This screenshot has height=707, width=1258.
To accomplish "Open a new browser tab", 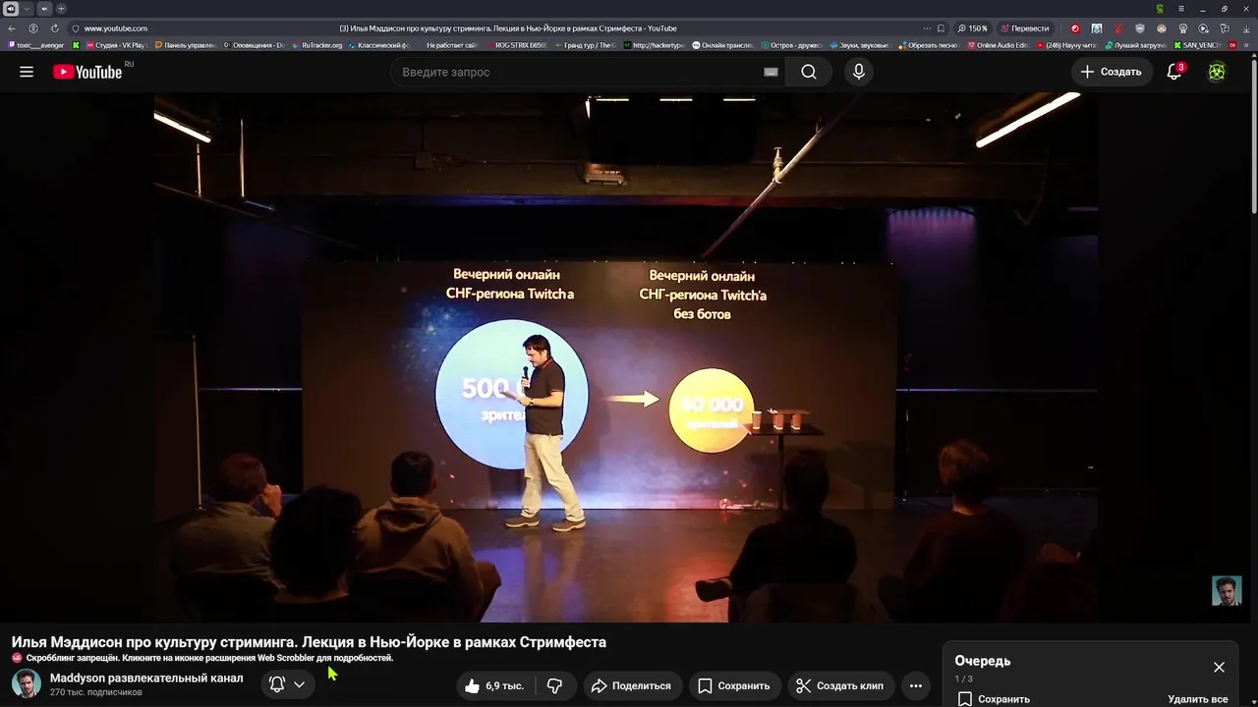I will 61,9.
